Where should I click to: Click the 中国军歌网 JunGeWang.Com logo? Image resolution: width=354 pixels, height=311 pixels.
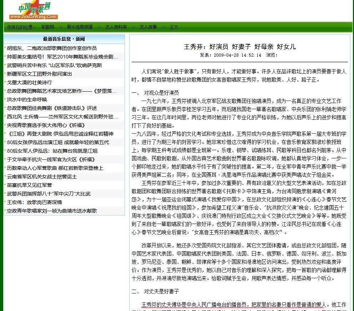34,10
